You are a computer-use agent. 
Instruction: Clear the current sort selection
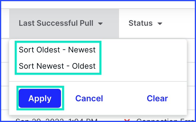(157, 98)
